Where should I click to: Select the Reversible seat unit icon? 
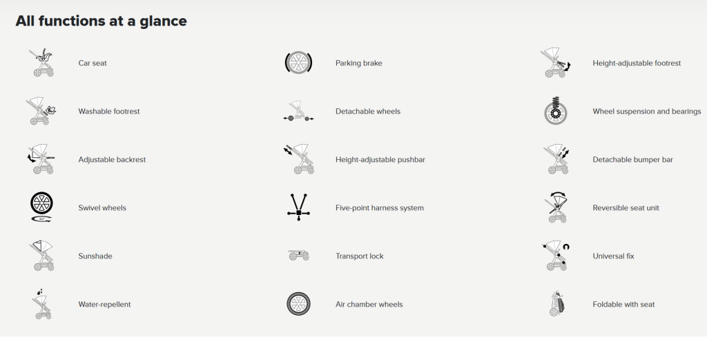pyautogui.click(x=556, y=207)
